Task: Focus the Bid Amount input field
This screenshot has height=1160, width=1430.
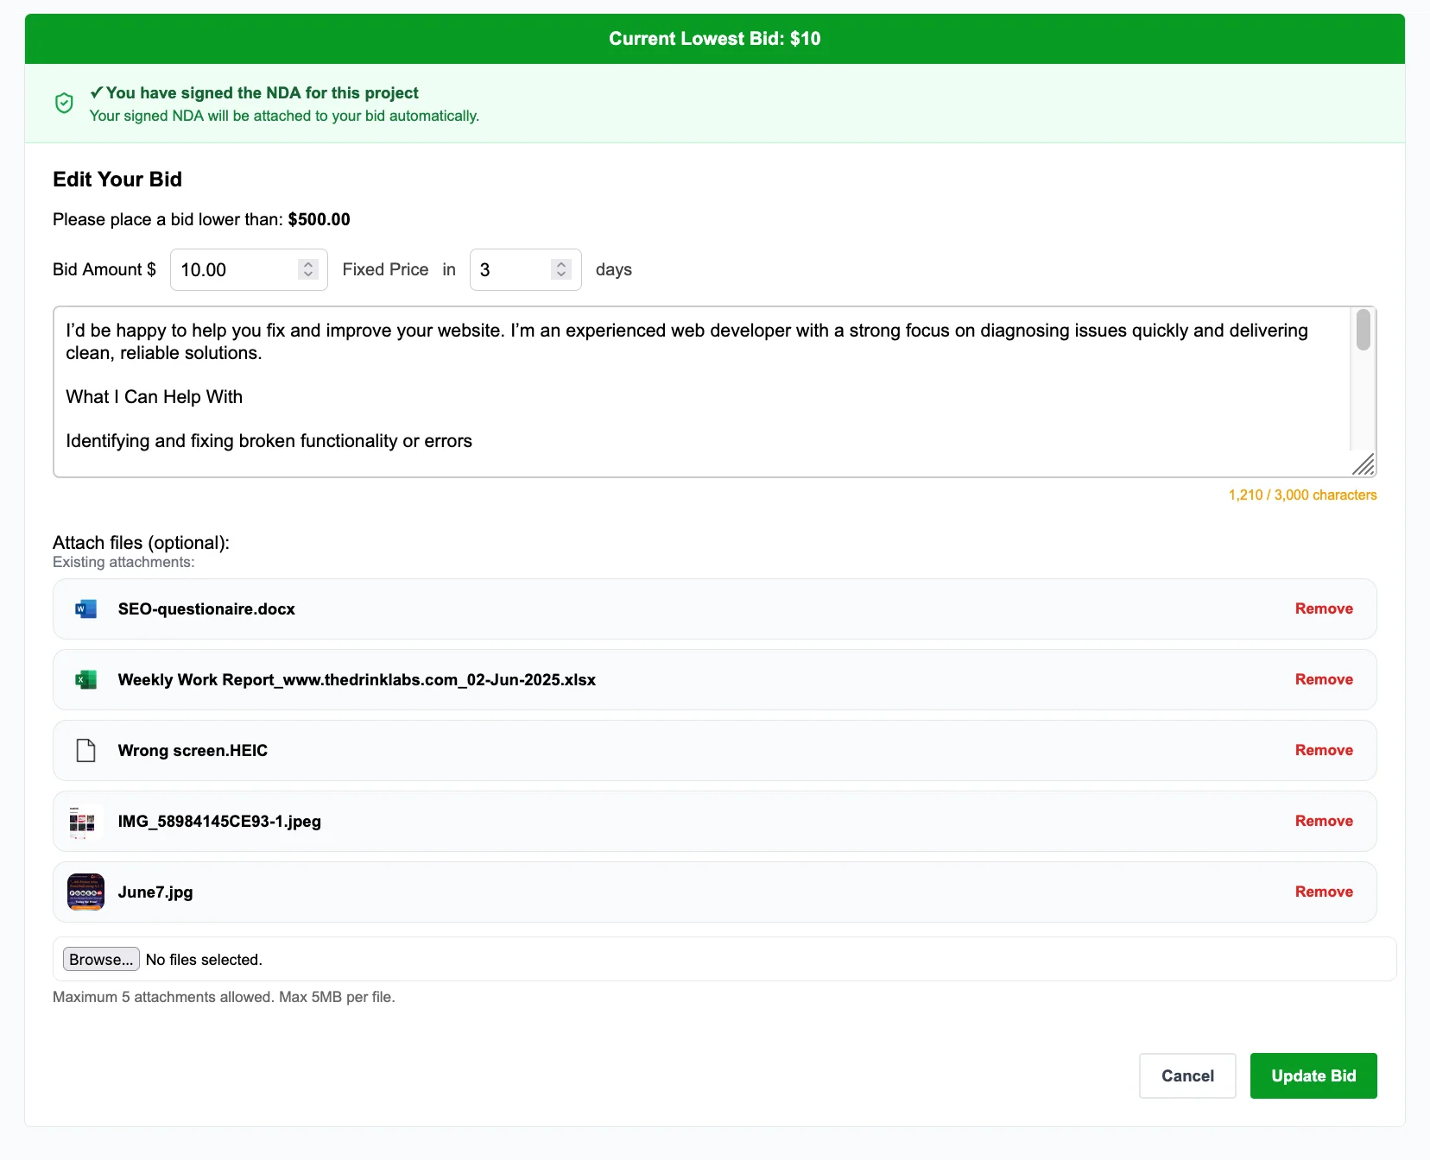Action: [235, 270]
